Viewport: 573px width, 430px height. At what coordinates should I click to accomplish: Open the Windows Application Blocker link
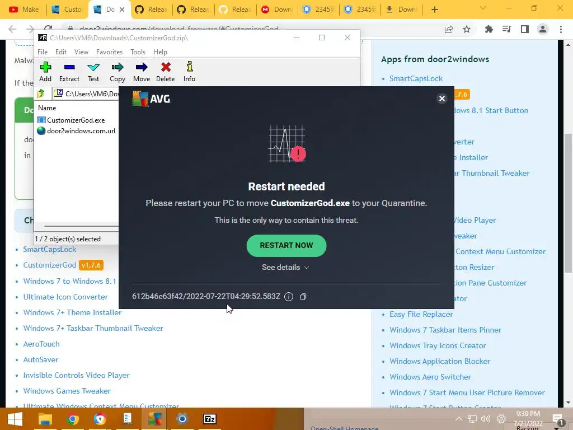440,361
